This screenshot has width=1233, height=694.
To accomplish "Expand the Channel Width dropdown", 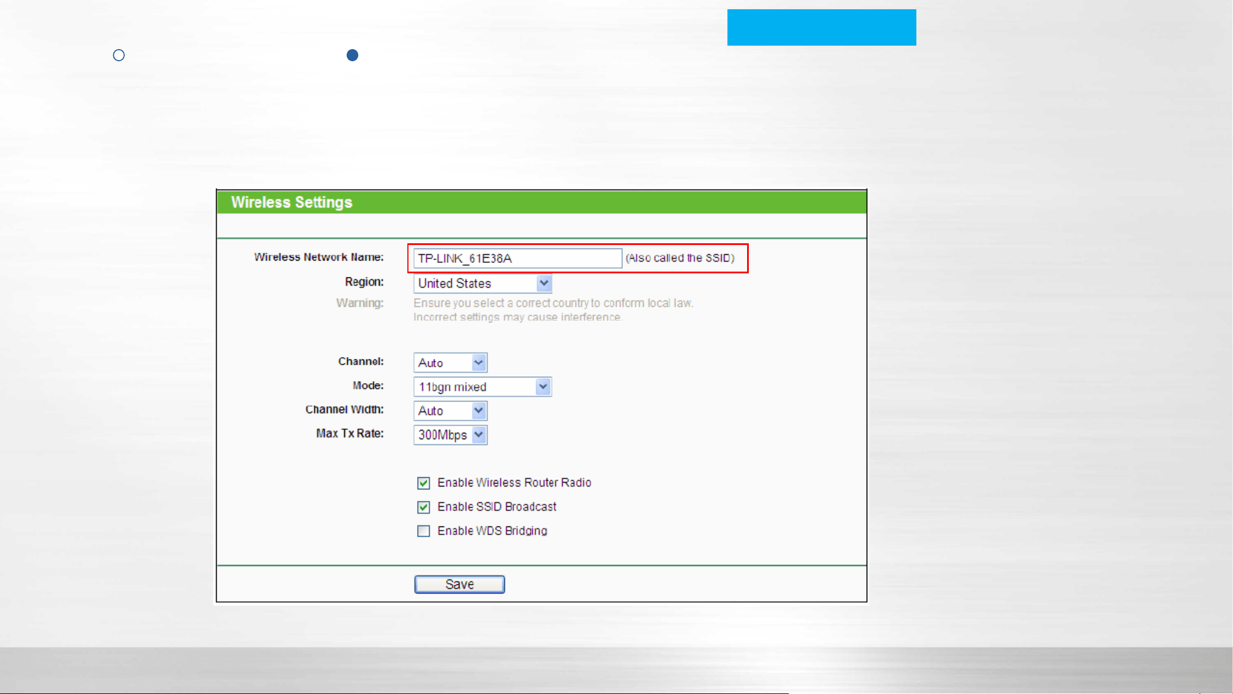I will pyautogui.click(x=450, y=411).
